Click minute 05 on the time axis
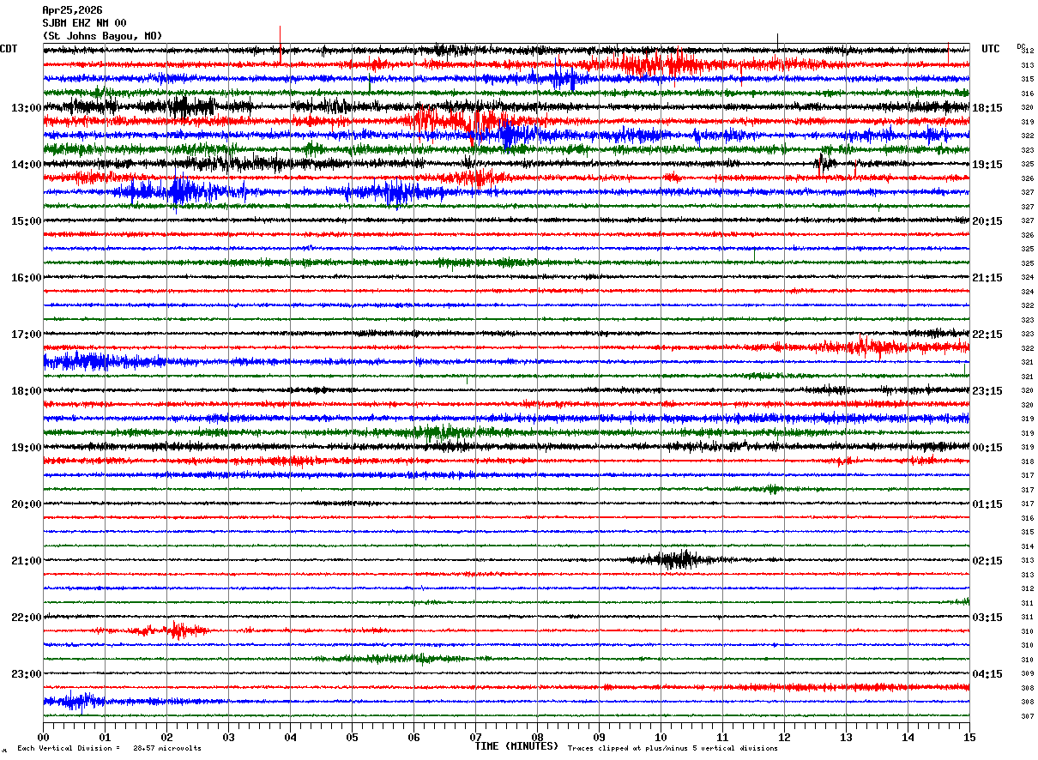1038x760 pixels. (352, 737)
